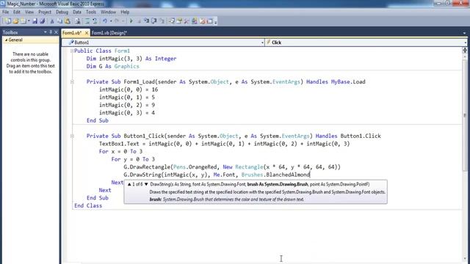Open the Debug menu
The image size is (470, 264).
[x=62, y=12]
